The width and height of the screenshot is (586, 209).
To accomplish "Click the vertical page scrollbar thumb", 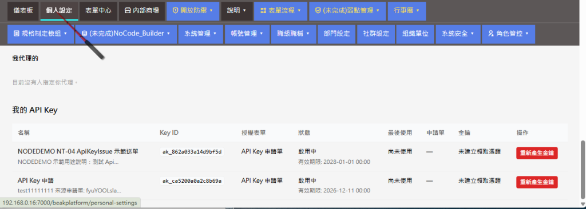I will [583, 169].
